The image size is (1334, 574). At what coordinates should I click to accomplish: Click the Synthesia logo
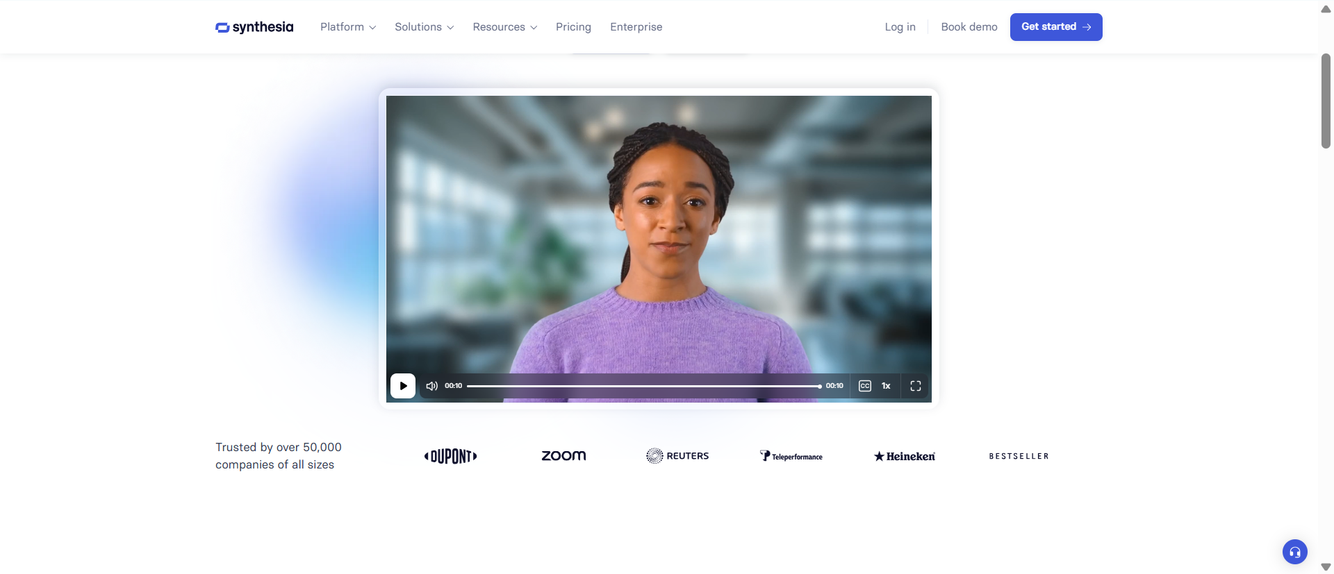[254, 27]
